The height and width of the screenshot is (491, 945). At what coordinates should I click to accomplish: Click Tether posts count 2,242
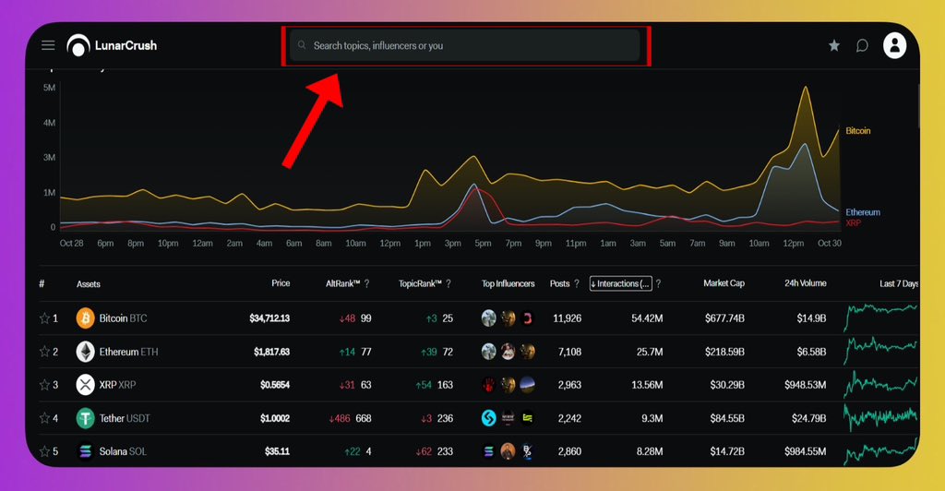tap(569, 418)
